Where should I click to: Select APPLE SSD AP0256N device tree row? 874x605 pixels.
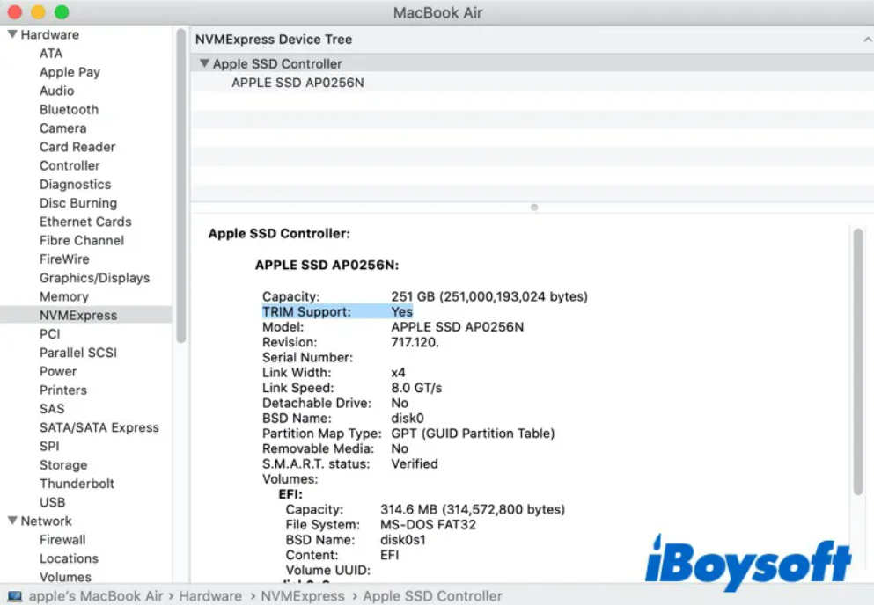[532, 83]
